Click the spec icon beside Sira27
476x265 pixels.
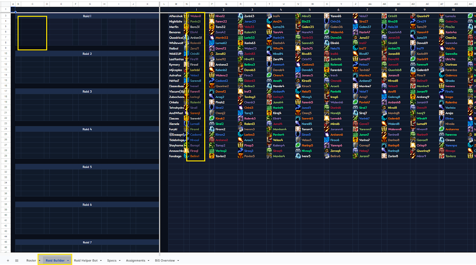click(x=356, y=22)
